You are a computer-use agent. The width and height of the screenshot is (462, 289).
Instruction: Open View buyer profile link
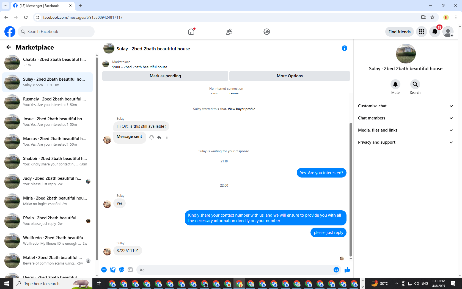(241, 109)
